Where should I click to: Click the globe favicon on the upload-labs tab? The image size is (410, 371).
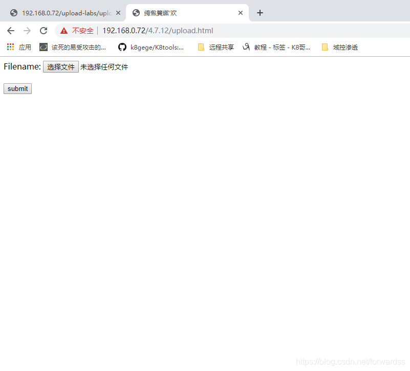click(x=14, y=13)
